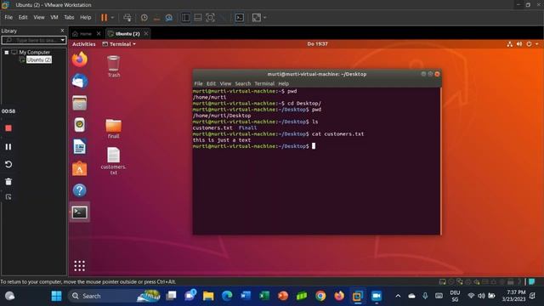This screenshot has height=306, width=544.
Task: Open the console view toolbar icon
Action: [x=240, y=17]
